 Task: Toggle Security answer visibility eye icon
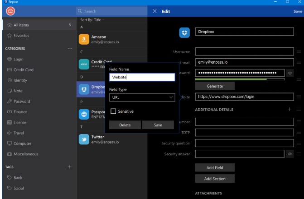point(290,154)
